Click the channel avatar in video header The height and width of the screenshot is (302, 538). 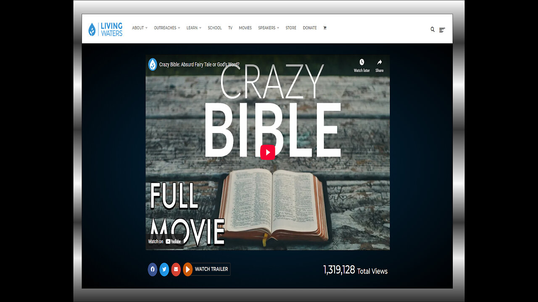[x=153, y=65]
